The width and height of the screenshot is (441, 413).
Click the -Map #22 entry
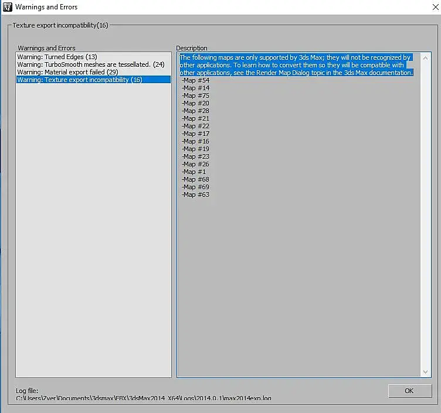[x=195, y=126]
